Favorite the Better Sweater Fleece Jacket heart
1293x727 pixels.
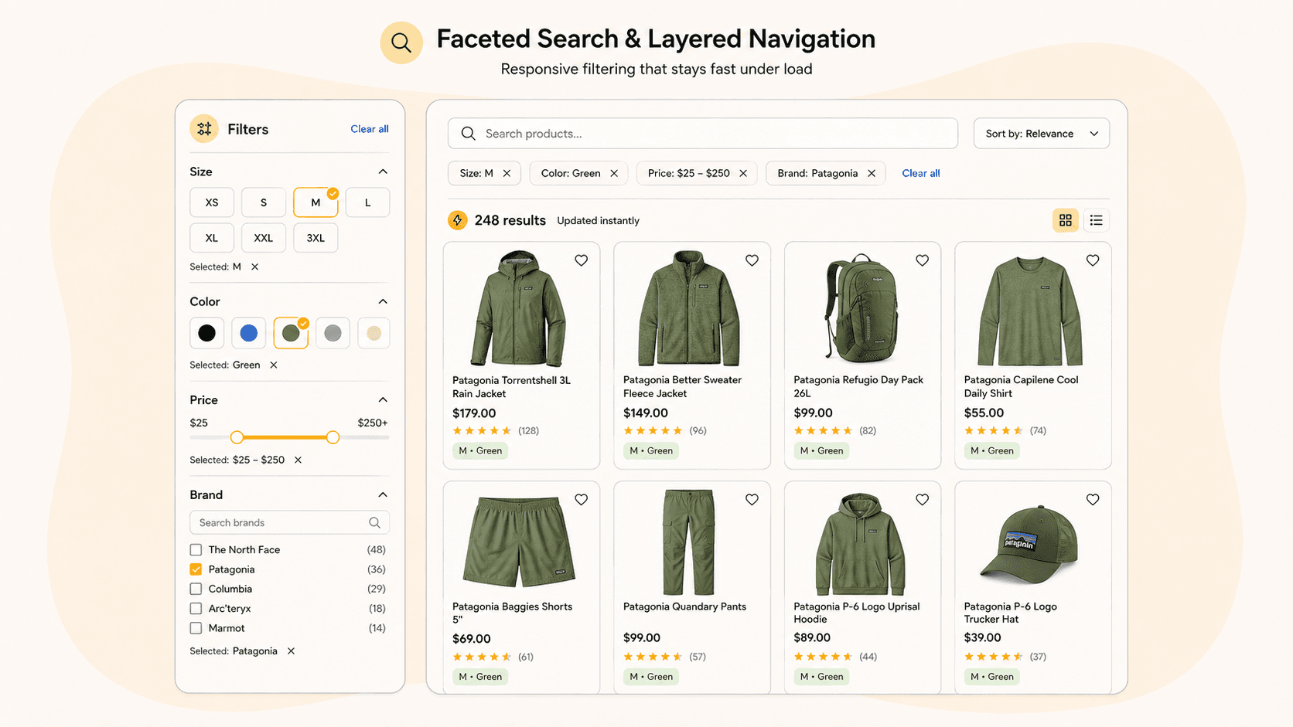(x=752, y=260)
